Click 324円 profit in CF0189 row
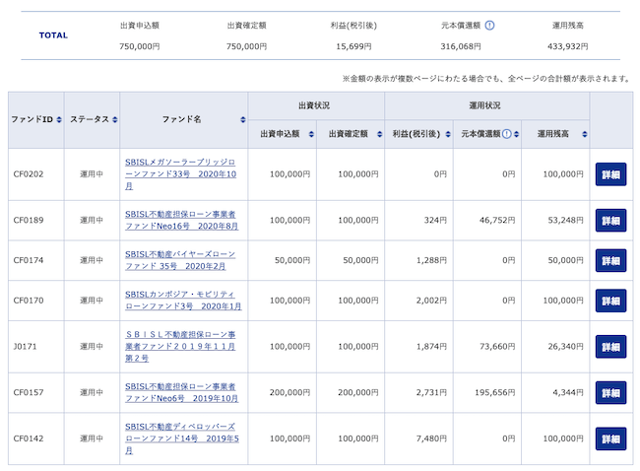Image resolution: width=640 pixels, height=471 pixels. pos(435,220)
